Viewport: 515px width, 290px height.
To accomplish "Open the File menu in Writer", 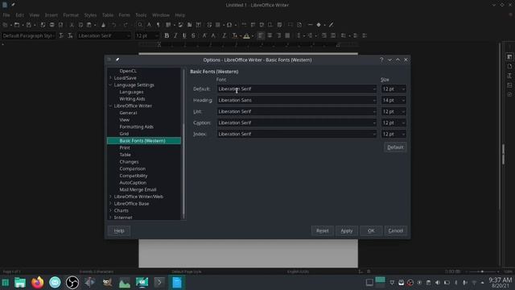I will coord(6,15).
